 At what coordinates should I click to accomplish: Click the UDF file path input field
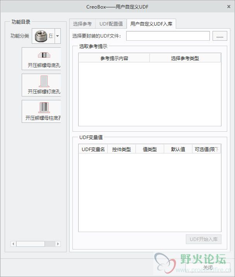click(168, 36)
